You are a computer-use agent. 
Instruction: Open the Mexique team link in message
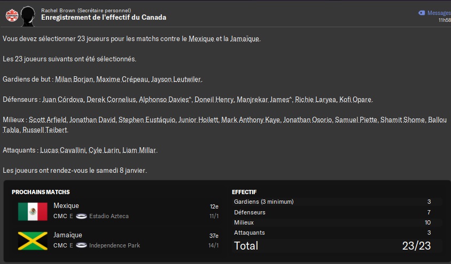(x=201, y=39)
